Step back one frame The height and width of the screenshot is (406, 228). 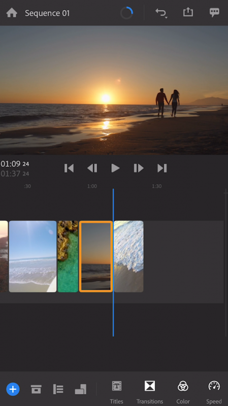tap(92, 168)
